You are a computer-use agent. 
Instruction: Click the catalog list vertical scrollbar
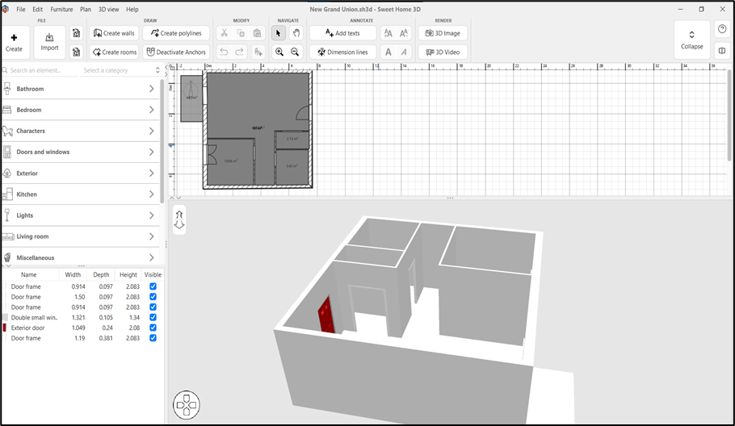click(x=162, y=140)
